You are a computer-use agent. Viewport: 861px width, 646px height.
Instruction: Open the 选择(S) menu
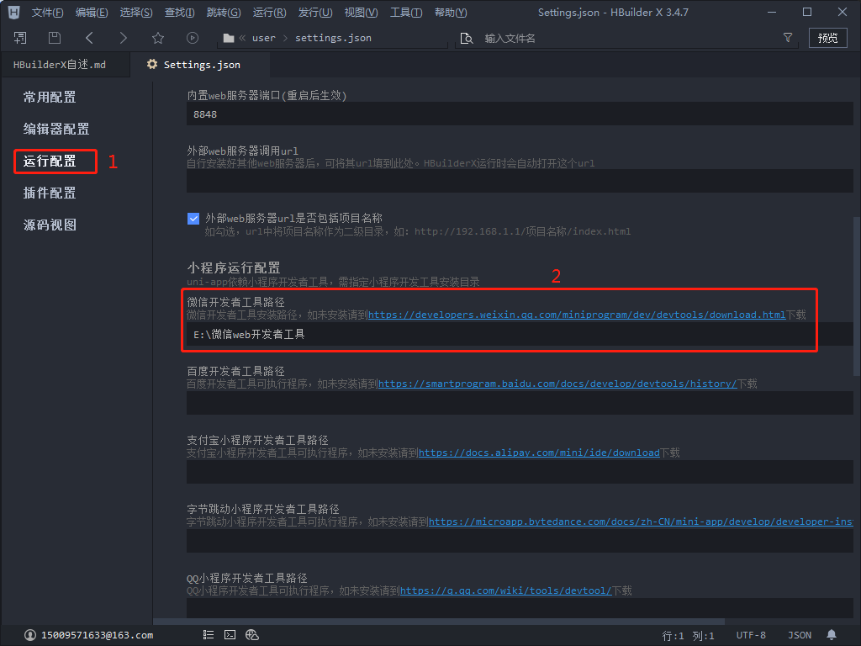(136, 12)
